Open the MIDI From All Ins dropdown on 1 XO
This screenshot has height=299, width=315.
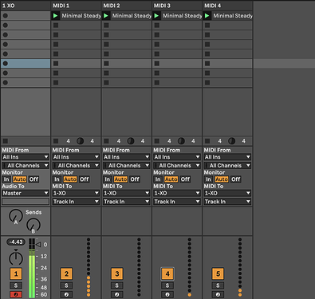[26, 157]
